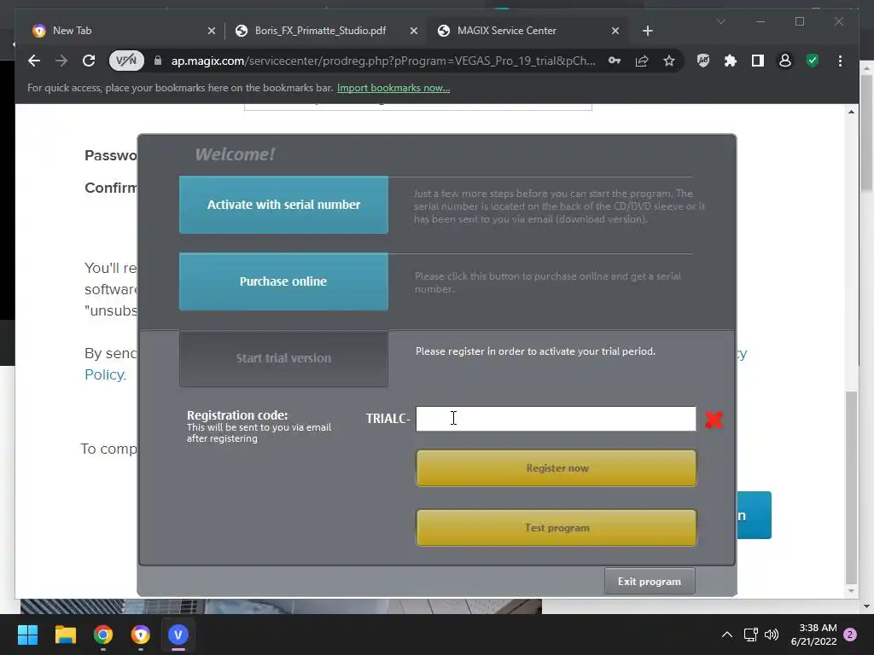This screenshot has height=655, width=874.
Task: Close the Boris_FX_Primatte_Studio.pdf tab
Action: [414, 31]
